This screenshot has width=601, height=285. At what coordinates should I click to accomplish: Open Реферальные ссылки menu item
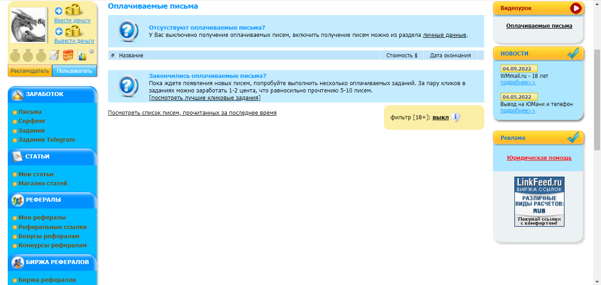52,227
